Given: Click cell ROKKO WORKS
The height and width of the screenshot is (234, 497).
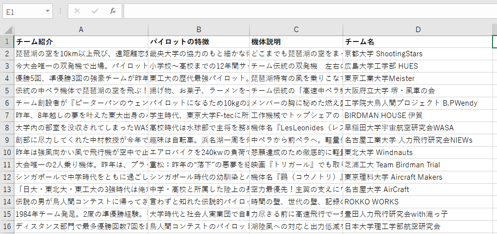Looking at the screenshot, I should tap(418, 202).
